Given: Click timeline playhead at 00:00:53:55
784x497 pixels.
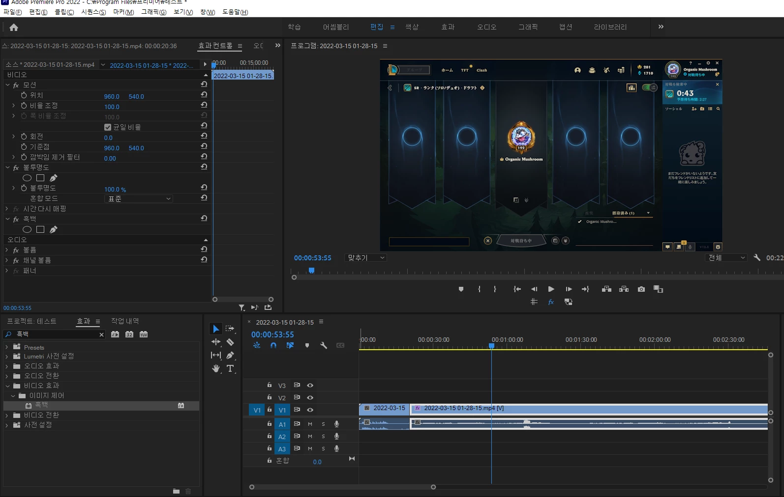Looking at the screenshot, I should pyautogui.click(x=491, y=346).
